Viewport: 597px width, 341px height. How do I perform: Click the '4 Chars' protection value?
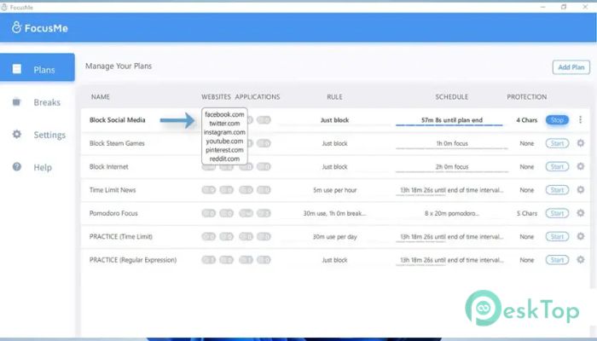526,120
